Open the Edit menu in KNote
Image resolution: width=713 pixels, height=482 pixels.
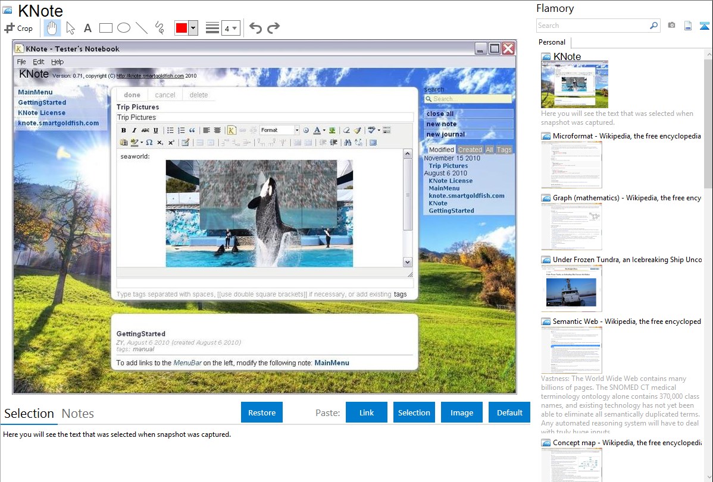39,62
